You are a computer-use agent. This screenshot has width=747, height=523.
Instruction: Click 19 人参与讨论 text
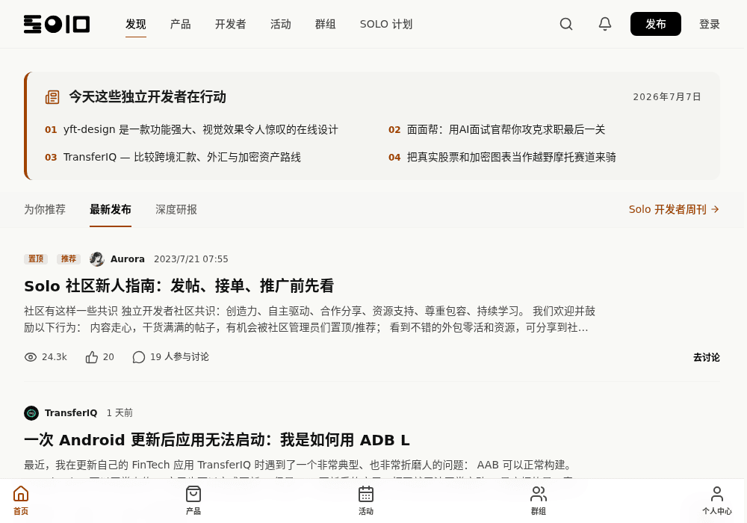pyautogui.click(x=179, y=357)
